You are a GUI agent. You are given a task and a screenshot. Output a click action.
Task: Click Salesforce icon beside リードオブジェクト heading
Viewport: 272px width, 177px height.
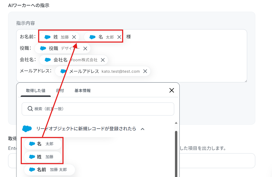click(x=27, y=129)
